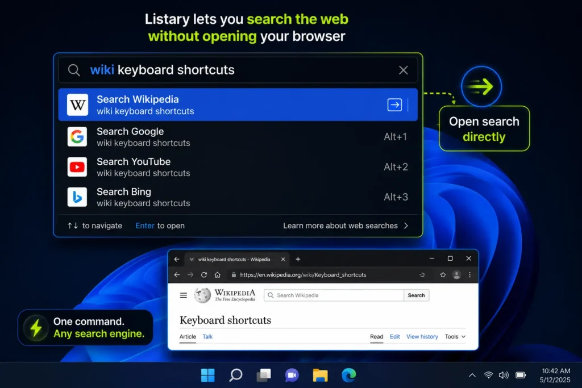This screenshot has height=388, width=582.
Task: Open the Wikipedia hamburger menu
Action: (184, 295)
